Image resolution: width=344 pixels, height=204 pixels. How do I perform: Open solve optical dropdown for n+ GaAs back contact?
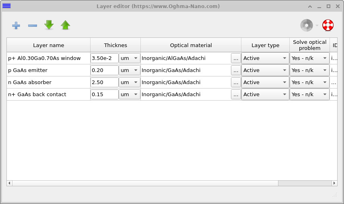pyautogui.click(x=309, y=94)
